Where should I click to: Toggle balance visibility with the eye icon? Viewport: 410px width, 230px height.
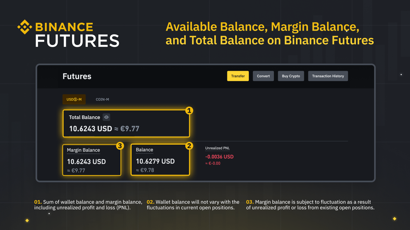[106, 117]
